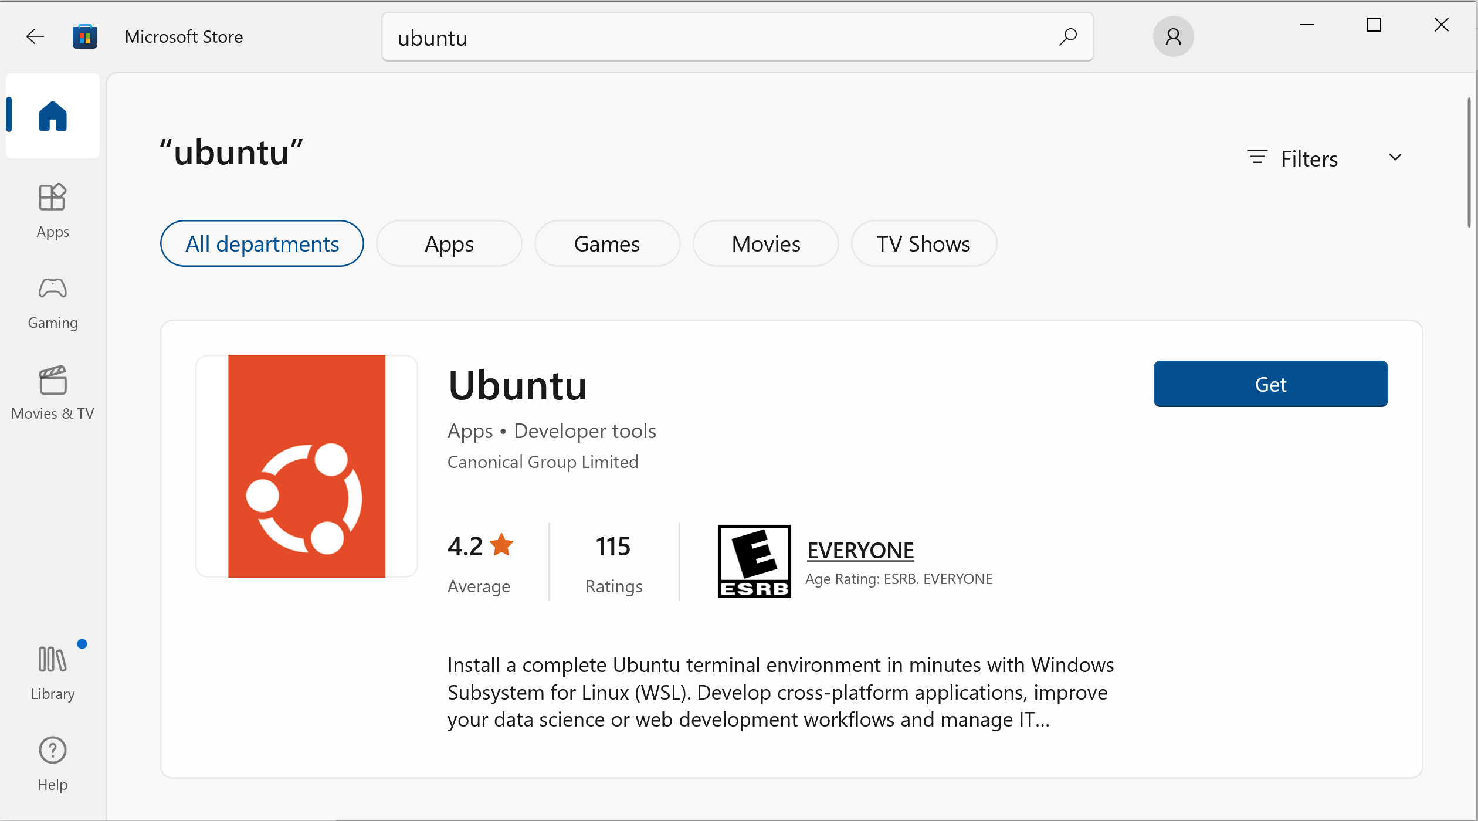This screenshot has width=1478, height=821.
Task: Open the Library in sidebar
Action: click(x=53, y=673)
